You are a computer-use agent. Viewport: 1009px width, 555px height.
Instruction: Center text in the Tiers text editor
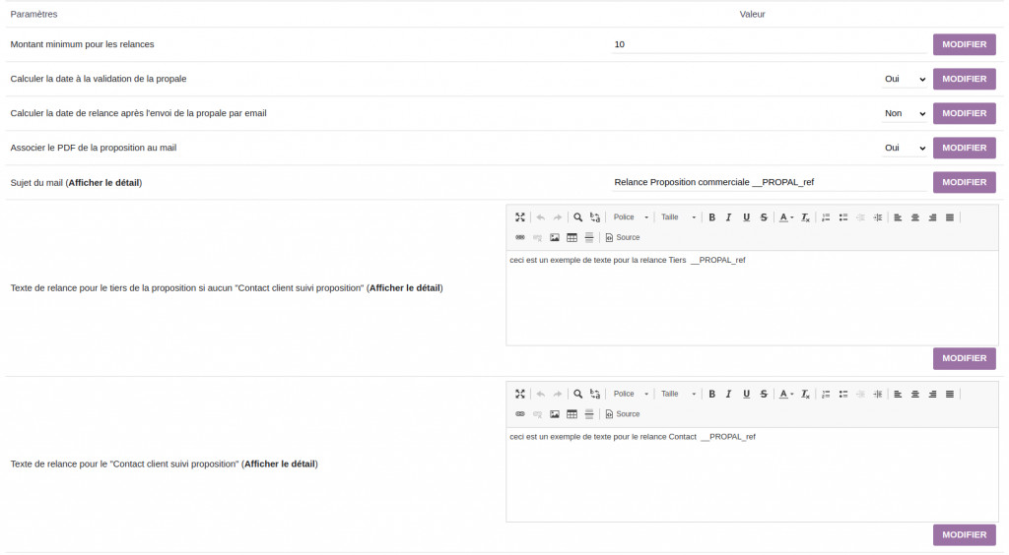(915, 217)
